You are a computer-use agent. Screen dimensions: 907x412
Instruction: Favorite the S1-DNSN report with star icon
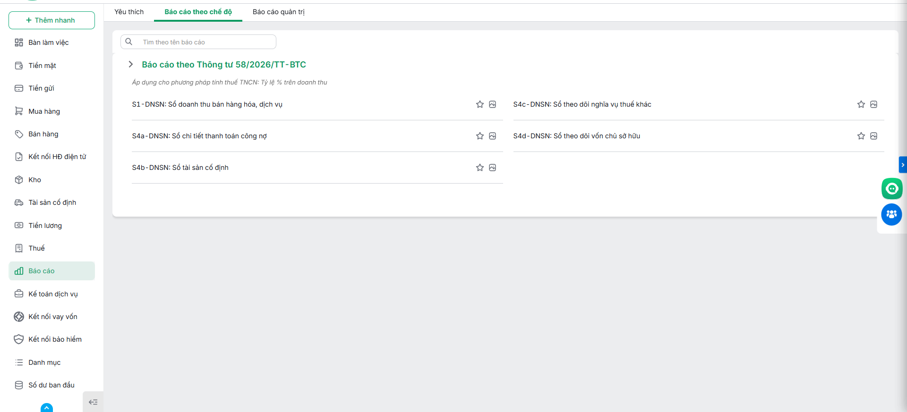[x=480, y=104]
